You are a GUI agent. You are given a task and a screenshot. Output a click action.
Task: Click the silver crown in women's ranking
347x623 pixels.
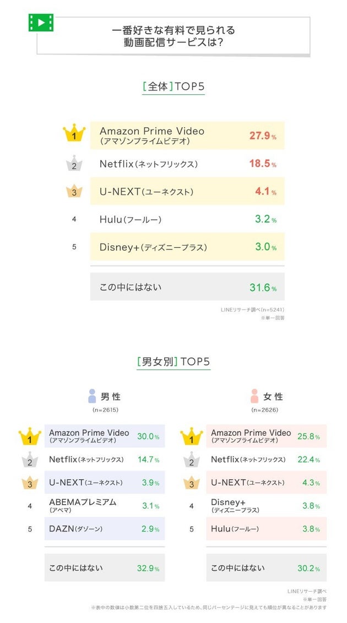tap(191, 461)
